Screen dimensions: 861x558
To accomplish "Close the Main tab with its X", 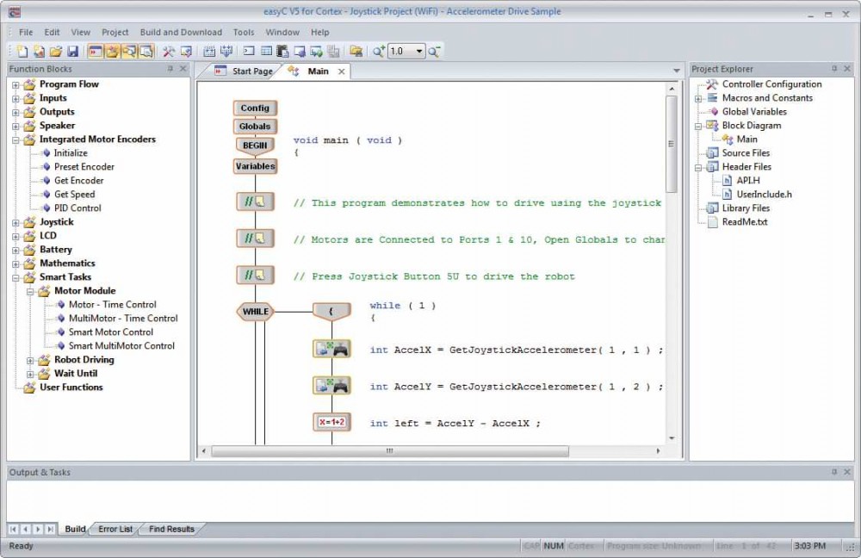I will 342,72.
